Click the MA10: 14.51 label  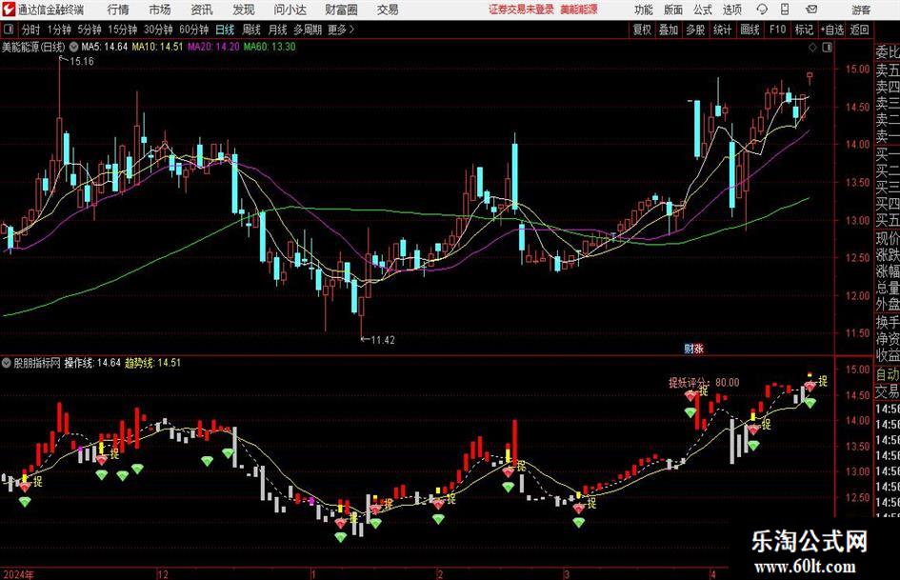click(x=157, y=47)
